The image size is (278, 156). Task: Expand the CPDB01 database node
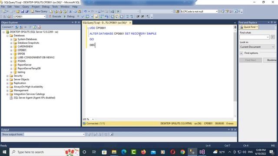(11, 50)
